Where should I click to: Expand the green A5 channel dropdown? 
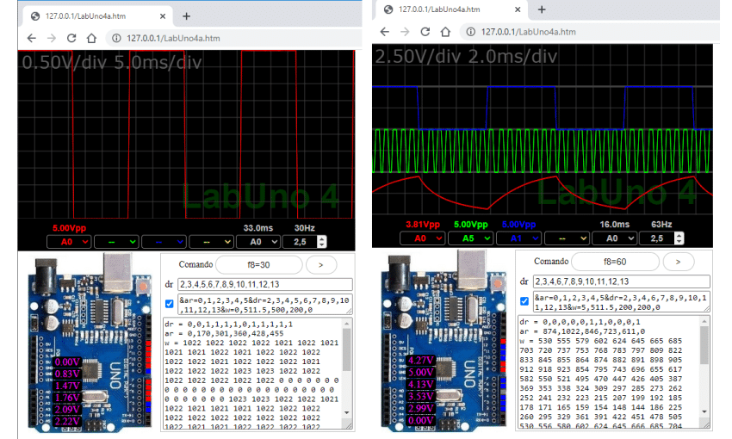click(469, 237)
